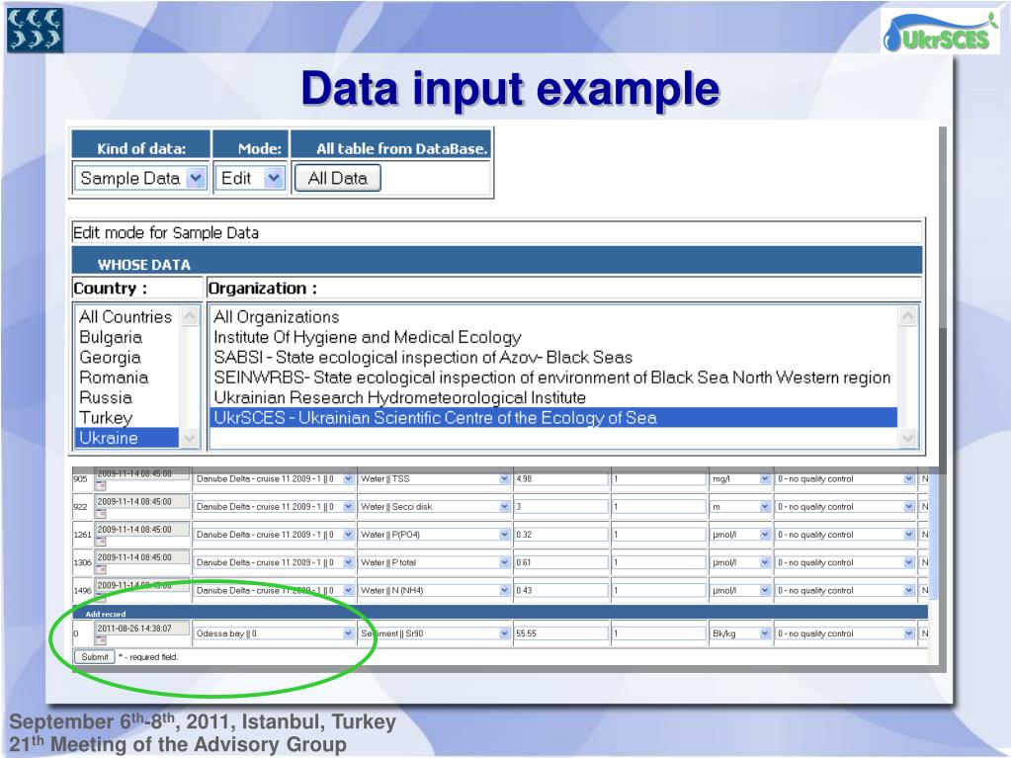Open calendar icon in row 1261

click(101, 542)
